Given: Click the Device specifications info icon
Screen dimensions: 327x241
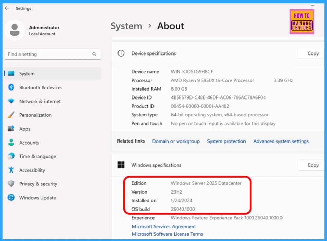Looking at the screenshot, I should (121, 53).
